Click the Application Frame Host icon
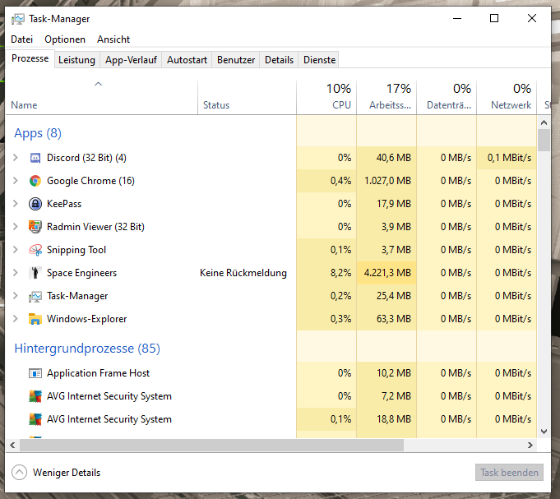 point(35,373)
